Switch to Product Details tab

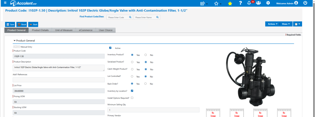click(x=40, y=30)
